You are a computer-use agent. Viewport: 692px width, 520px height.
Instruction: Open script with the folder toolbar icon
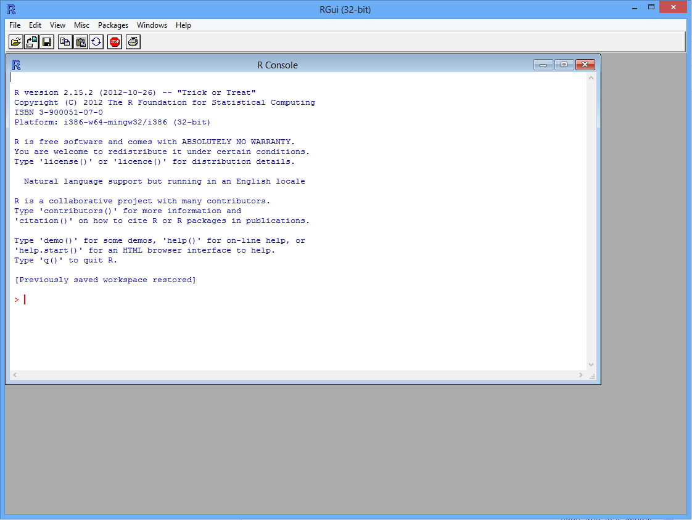tap(16, 42)
